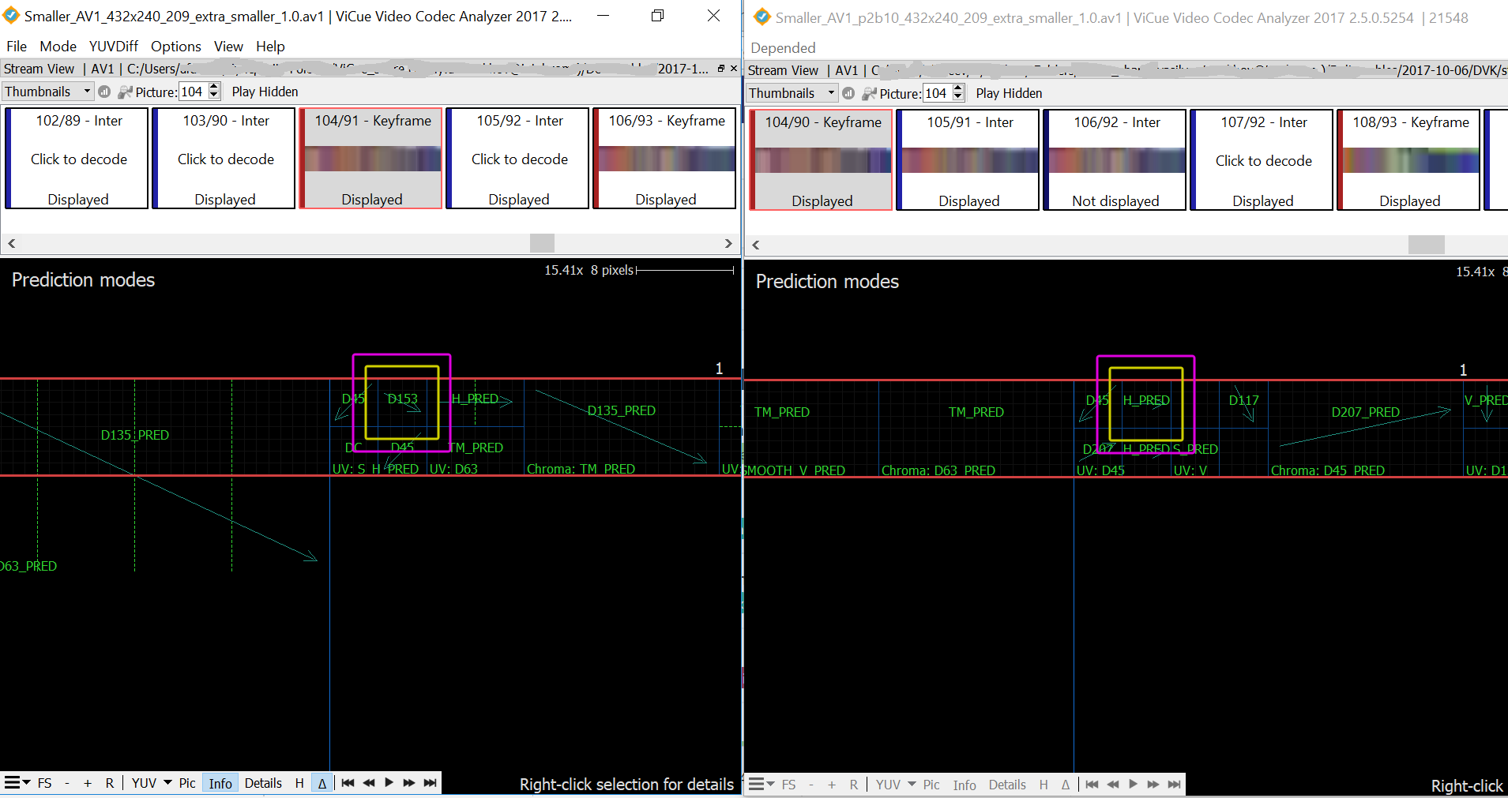This screenshot has height=798, width=1508.
Task: Select the 106/93 Keyframe thumbnail in left panel
Action: [665, 159]
